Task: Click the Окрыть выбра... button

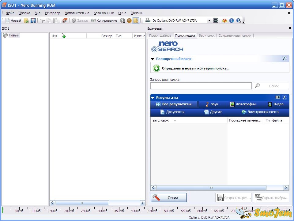Action: tap(271, 197)
